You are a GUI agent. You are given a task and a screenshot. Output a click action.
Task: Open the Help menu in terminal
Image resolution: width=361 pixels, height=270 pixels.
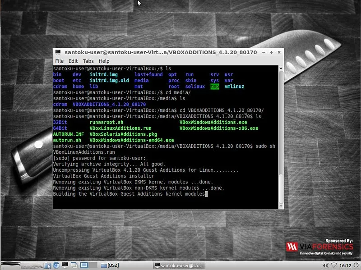tap(104, 61)
